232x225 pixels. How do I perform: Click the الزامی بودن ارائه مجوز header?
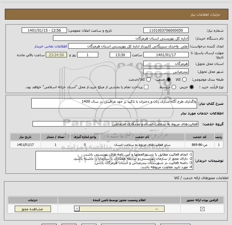(202, 200)
